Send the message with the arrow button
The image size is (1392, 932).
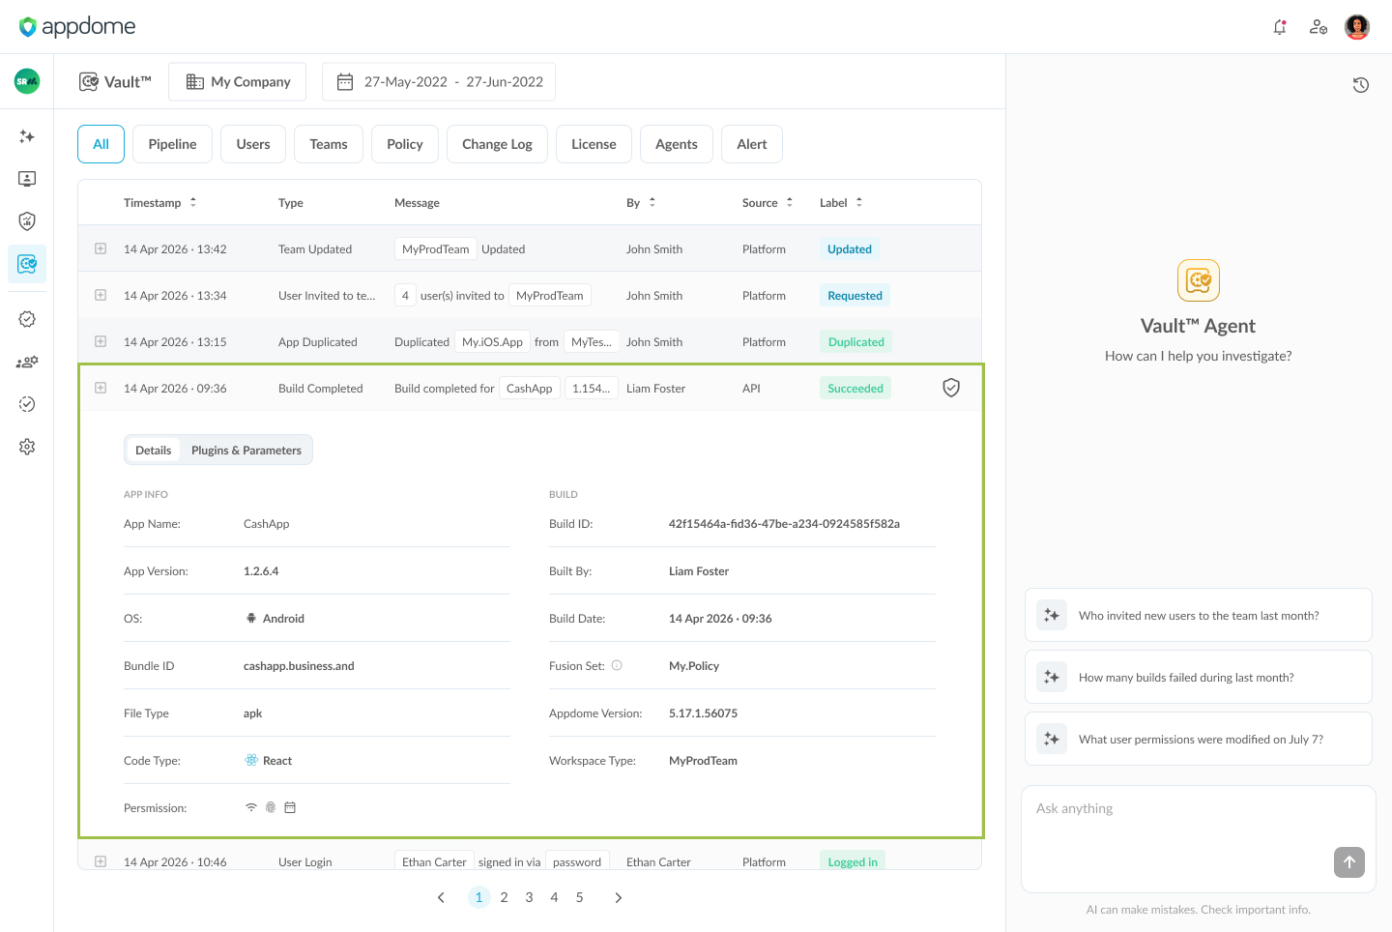[1349, 862]
